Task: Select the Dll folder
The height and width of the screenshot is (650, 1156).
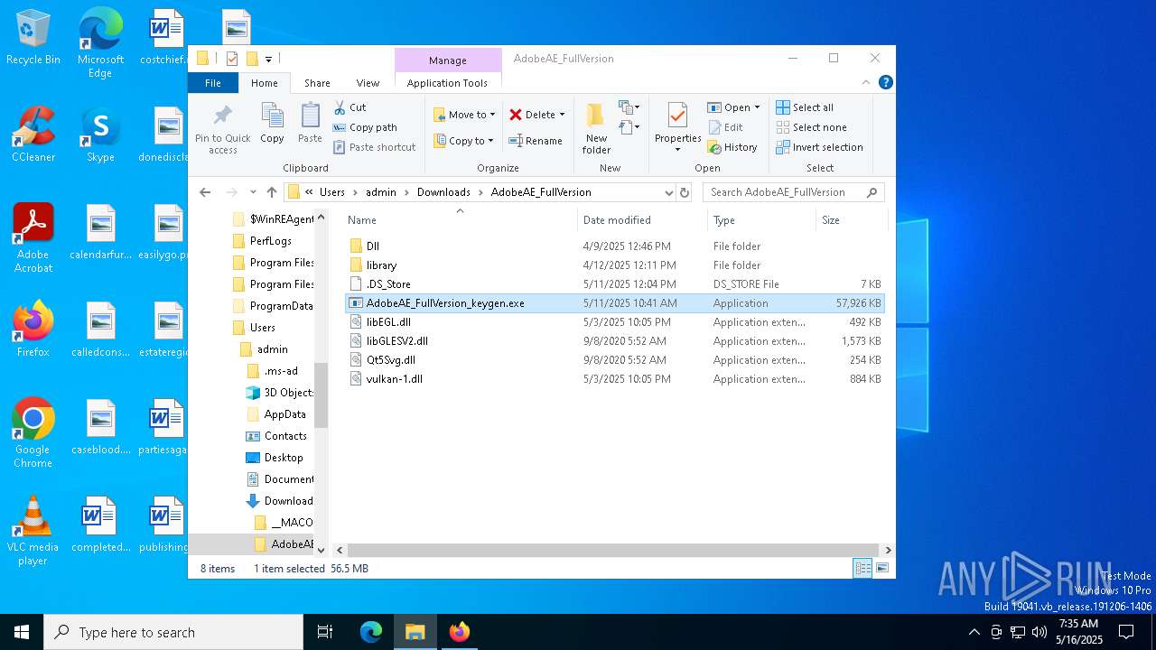Action: pyautogui.click(x=614, y=246)
